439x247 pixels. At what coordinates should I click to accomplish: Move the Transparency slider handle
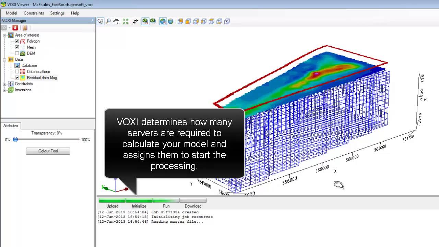tap(15, 140)
